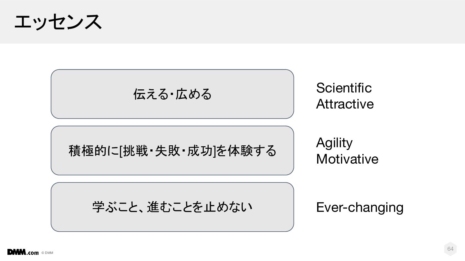Screen dimensions: 465x261
Task: Click the Ever-changing label
Action: coord(360,208)
